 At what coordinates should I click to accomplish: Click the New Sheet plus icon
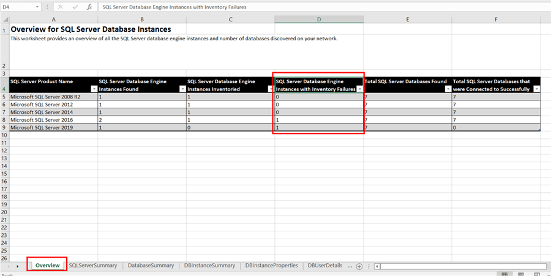pyautogui.click(x=359, y=266)
